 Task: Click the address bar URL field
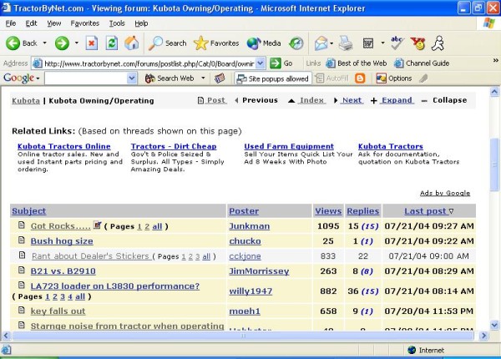click(149, 63)
